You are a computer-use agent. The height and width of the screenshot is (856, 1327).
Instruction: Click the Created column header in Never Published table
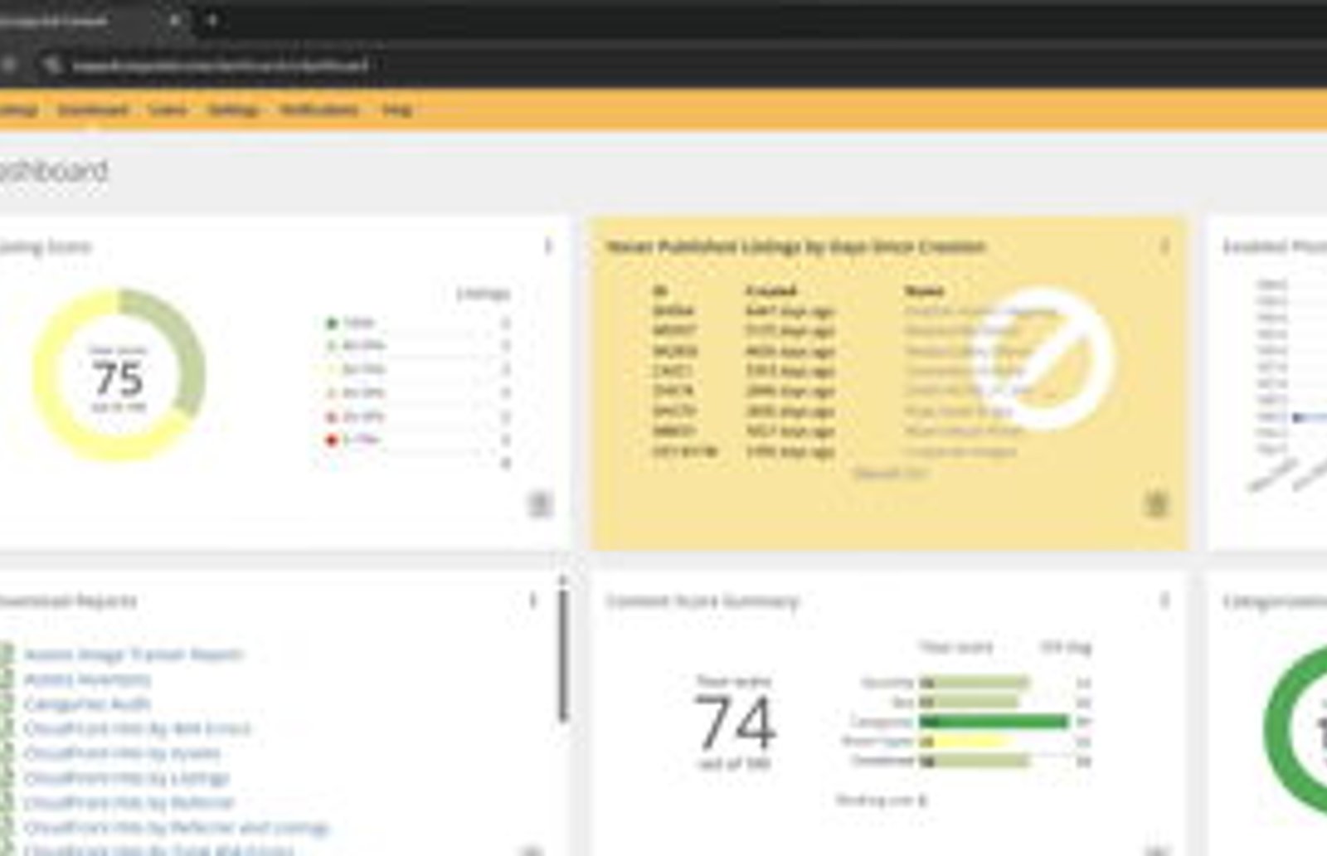tap(771, 291)
